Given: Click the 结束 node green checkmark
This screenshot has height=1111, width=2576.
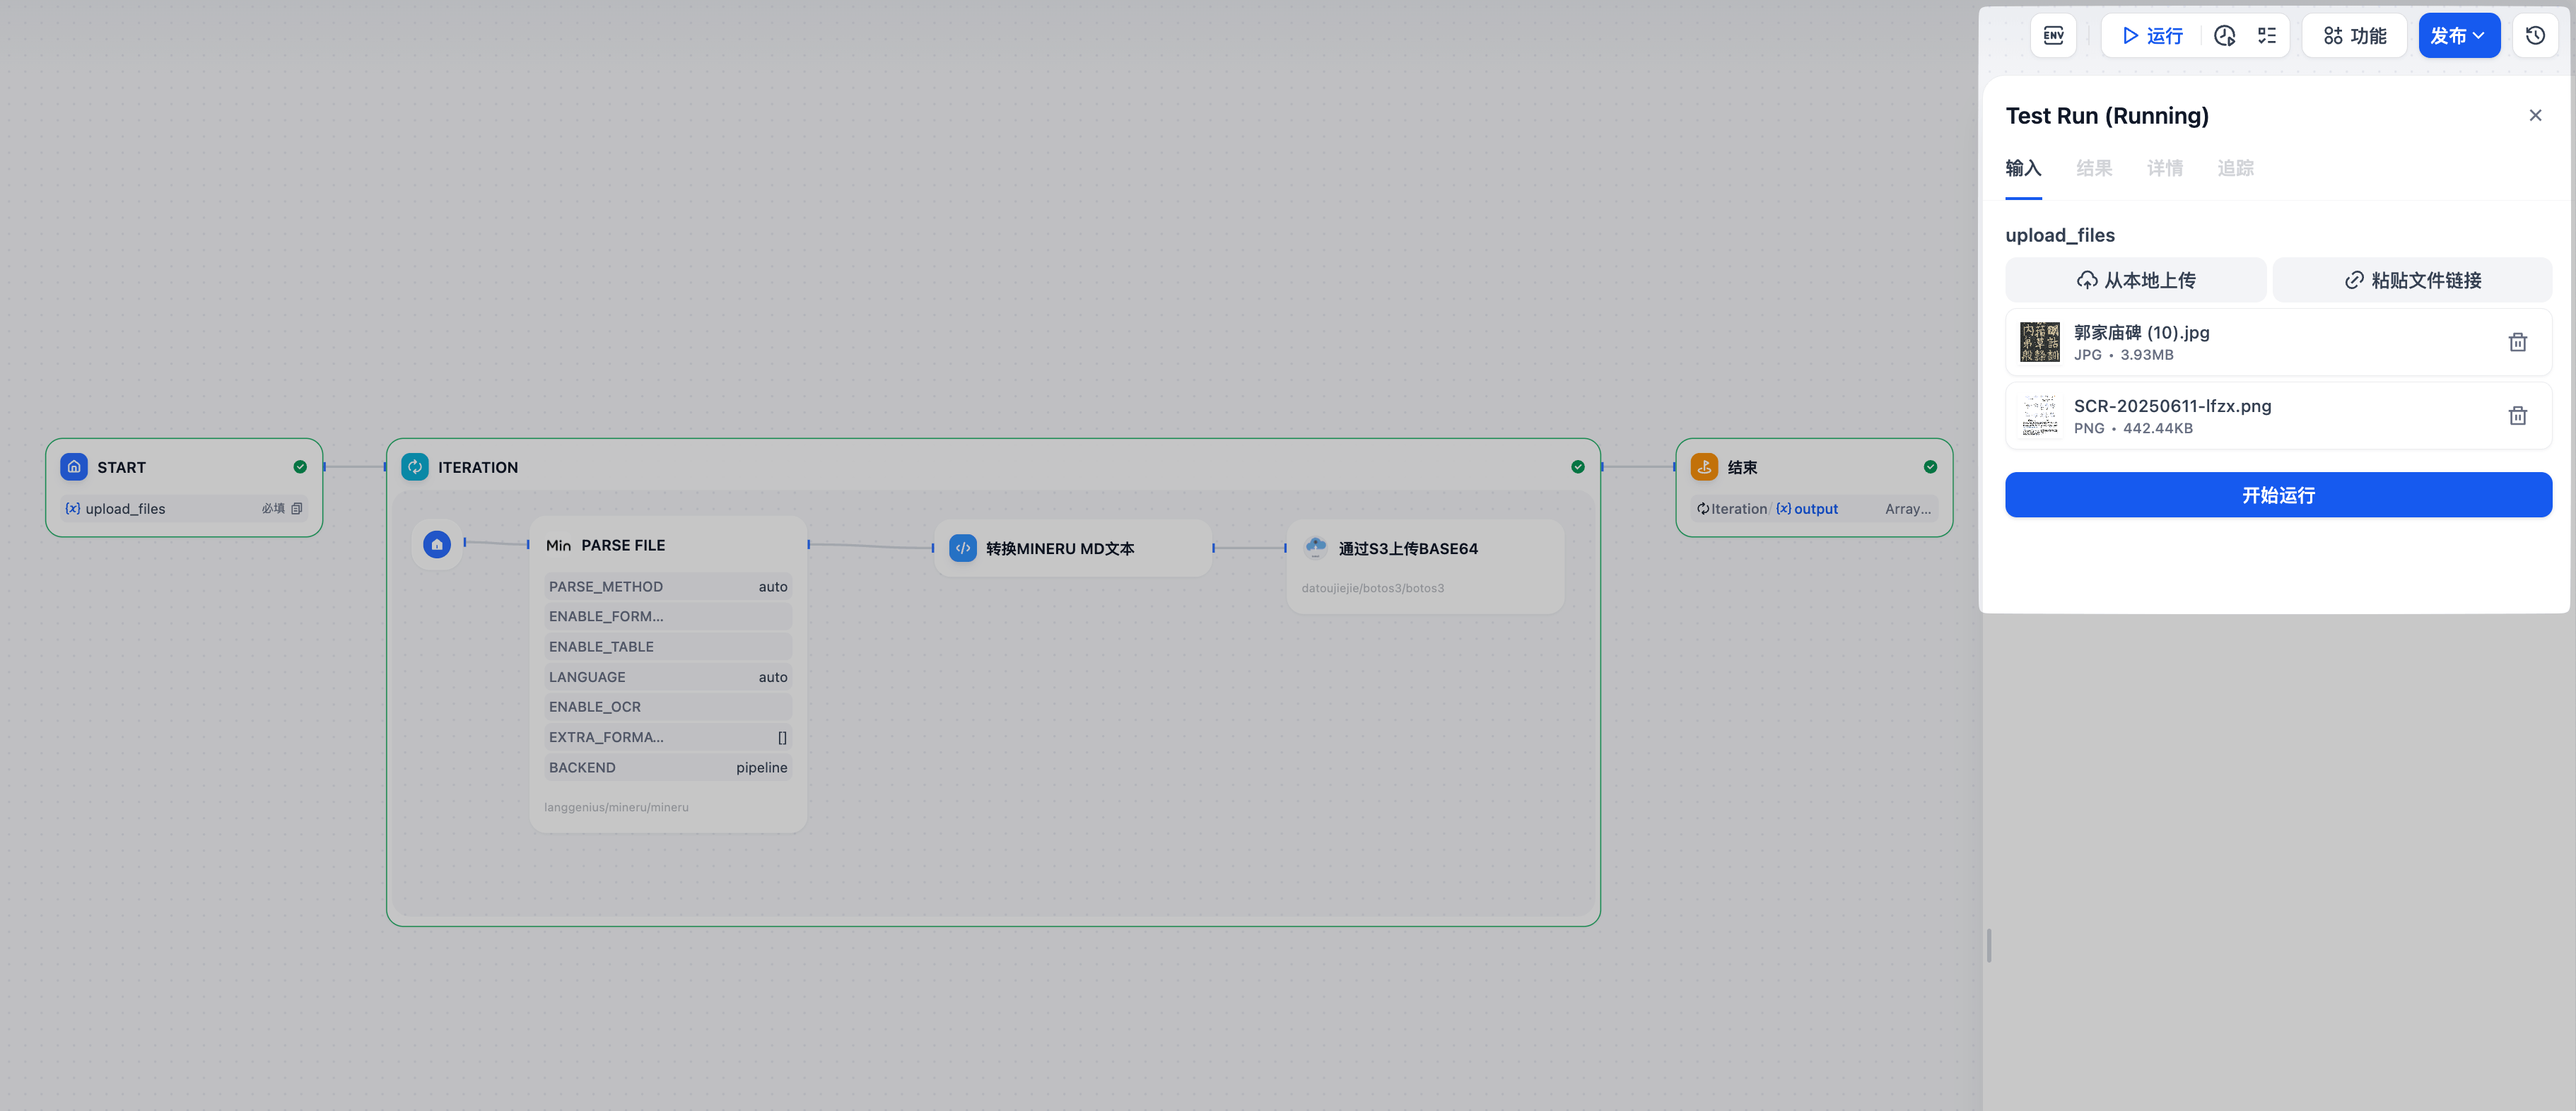Looking at the screenshot, I should coord(1930,467).
